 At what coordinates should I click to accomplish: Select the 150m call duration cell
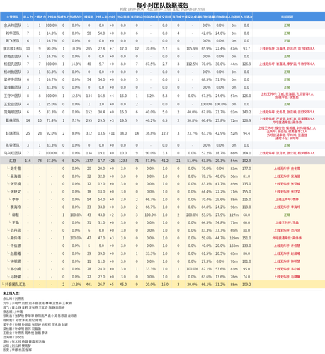[234, 246]
